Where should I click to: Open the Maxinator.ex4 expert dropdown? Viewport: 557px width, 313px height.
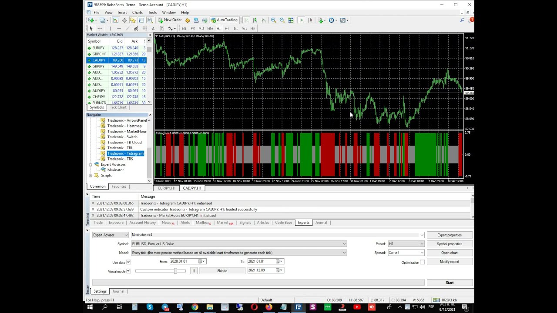coord(278,235)
